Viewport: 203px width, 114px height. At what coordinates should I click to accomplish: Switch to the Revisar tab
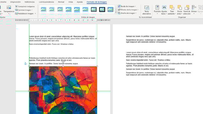coord(61,2)
